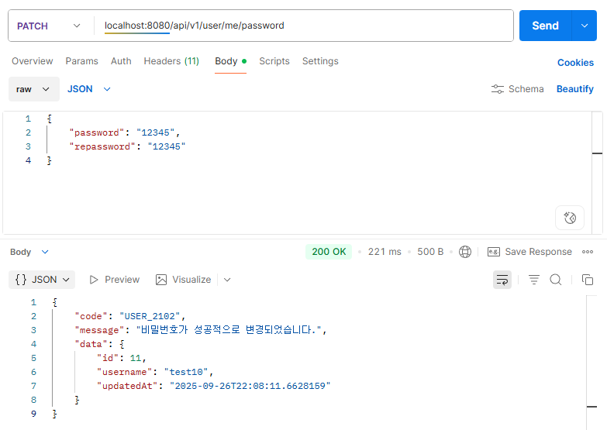
Task: Click the updatedAt timestamp value
Action: click(250, 386)
